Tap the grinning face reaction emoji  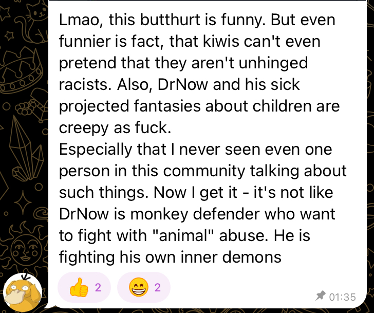[138, 287]
